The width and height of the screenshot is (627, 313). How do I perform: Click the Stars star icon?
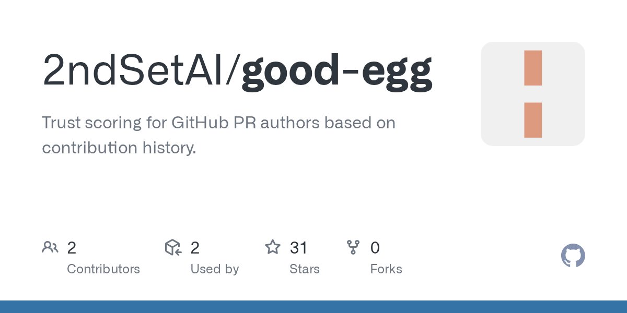(272, 247)
